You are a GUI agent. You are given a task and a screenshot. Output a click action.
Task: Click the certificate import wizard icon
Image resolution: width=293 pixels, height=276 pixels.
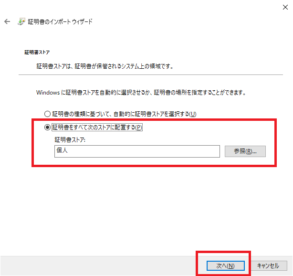click(21, 21)
